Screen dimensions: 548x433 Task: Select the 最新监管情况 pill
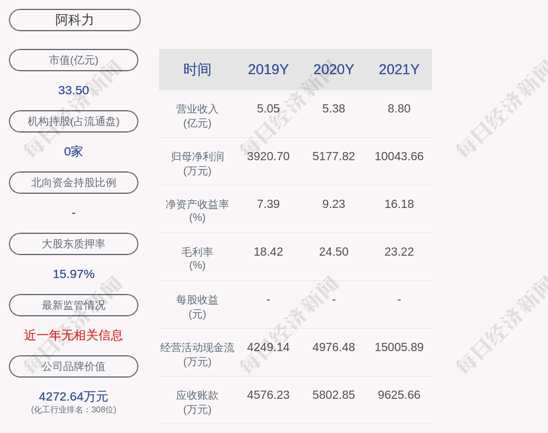point(74,305)
